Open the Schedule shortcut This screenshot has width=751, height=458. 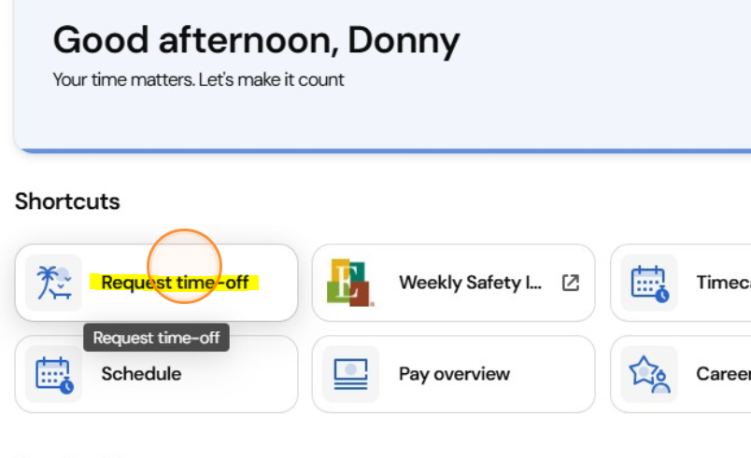point(156,374)
